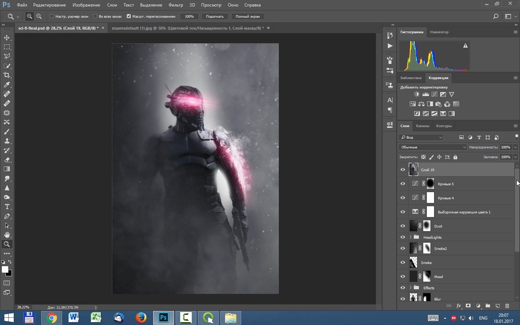Switch to the 'Навигатор' tab
The height and width of the screenshot is (325, 520).
coord(439,32)
